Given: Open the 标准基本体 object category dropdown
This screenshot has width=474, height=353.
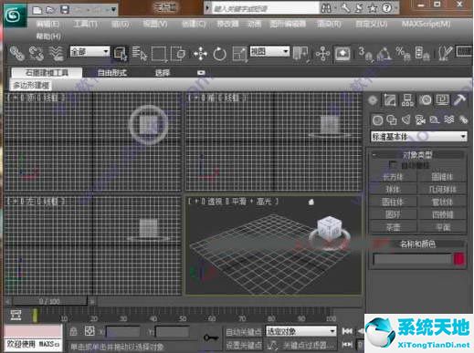Looking at the screenshot, I should click(x=419, y=137).
